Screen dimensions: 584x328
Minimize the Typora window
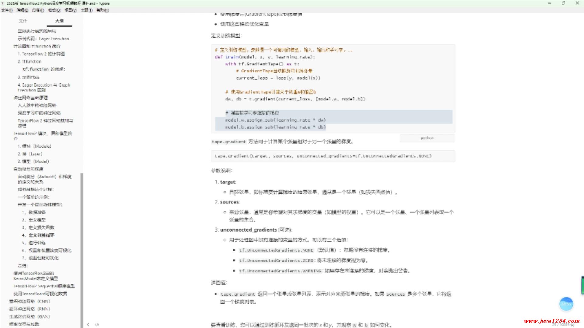click(x=550, y=3)
